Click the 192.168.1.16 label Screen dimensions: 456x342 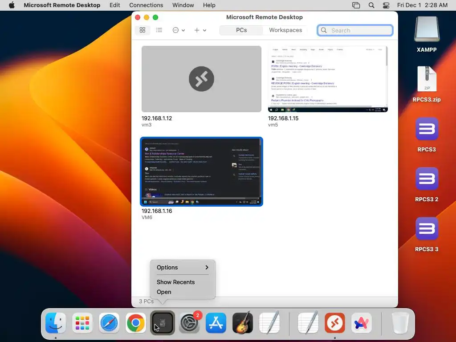pyautogui.click(x=157, y=211)
